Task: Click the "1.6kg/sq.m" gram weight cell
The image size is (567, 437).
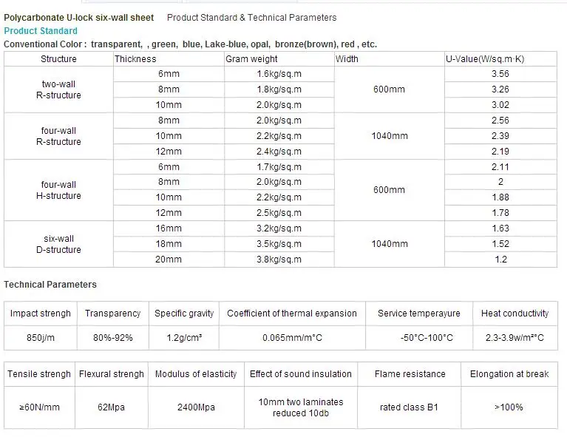Action: pyautogui.click(x=279, y=74)
